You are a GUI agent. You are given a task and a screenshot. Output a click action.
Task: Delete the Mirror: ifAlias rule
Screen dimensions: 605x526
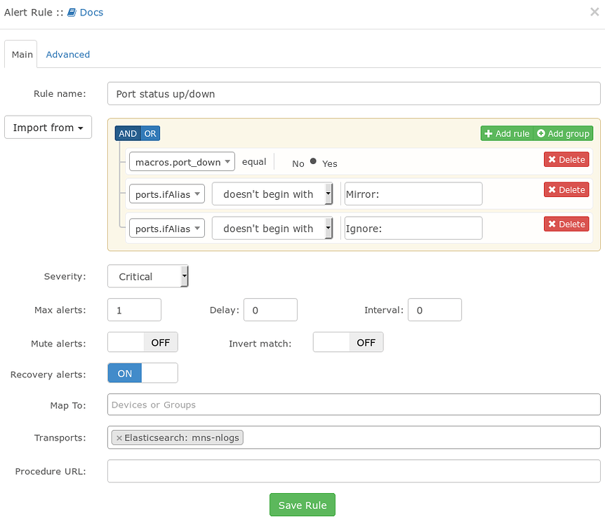[566, 189]
